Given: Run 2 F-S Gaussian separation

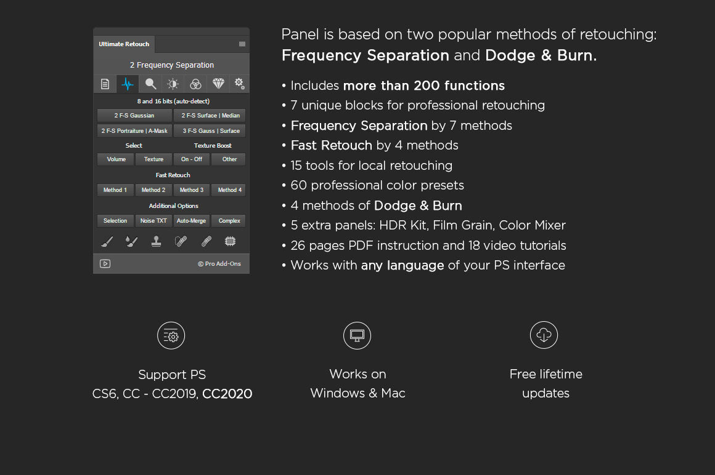Looking at the screenshot, I should click(134, 116).
